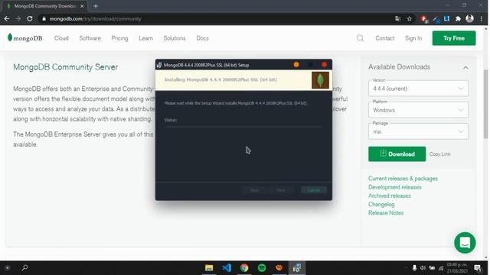Open the Learn menu item

pos(146,38)
